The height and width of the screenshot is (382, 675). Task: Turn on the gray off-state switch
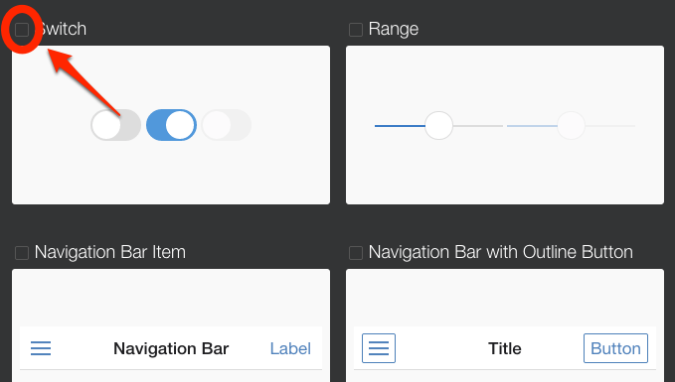(115, 125)
